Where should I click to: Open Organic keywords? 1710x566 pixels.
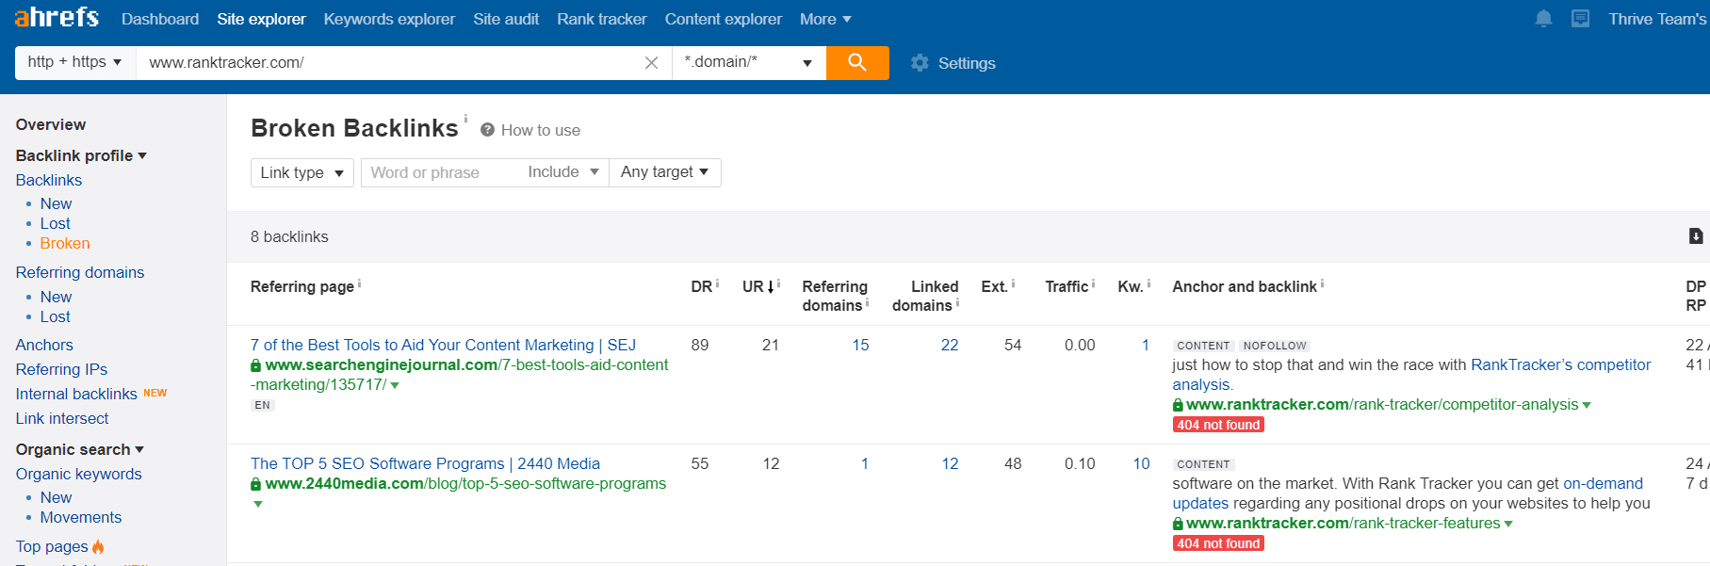(x=79, y=474)
